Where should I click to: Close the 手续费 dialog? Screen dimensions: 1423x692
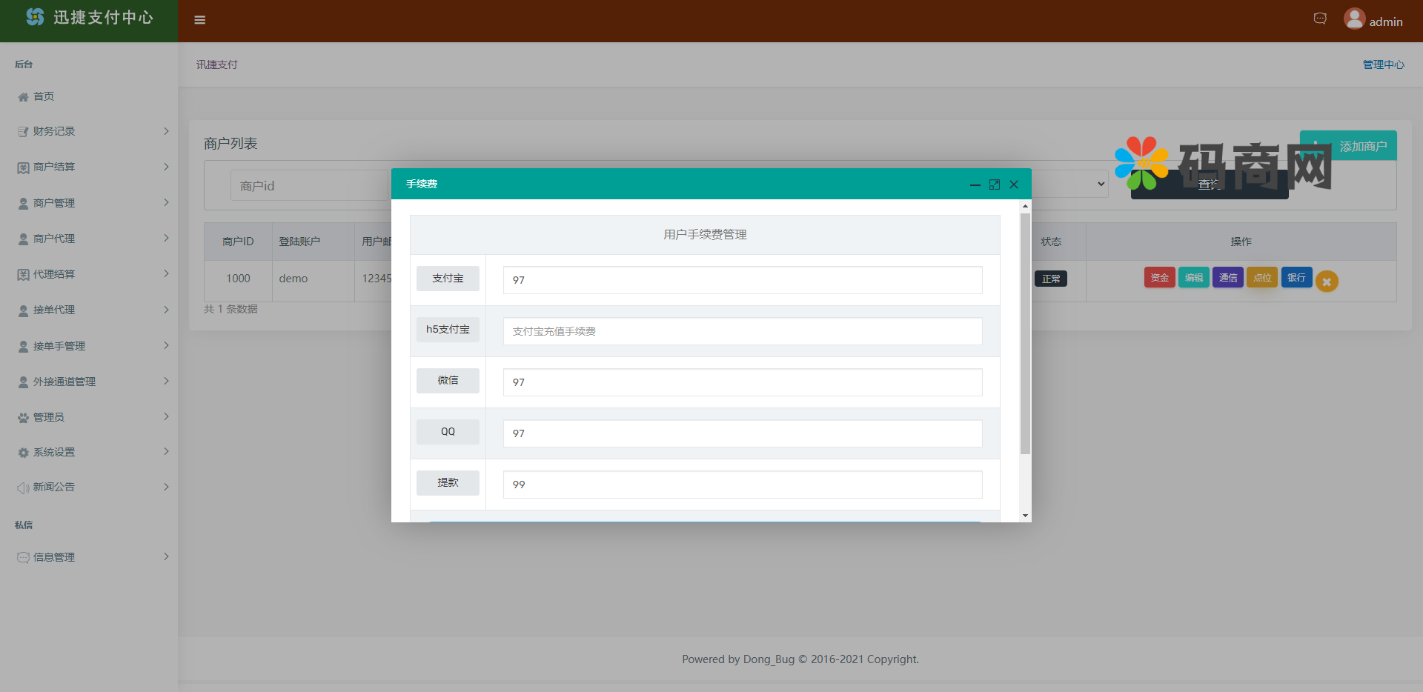(1014, 184)
